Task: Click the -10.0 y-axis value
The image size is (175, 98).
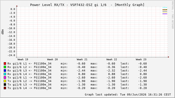Action: click(11, 28)
